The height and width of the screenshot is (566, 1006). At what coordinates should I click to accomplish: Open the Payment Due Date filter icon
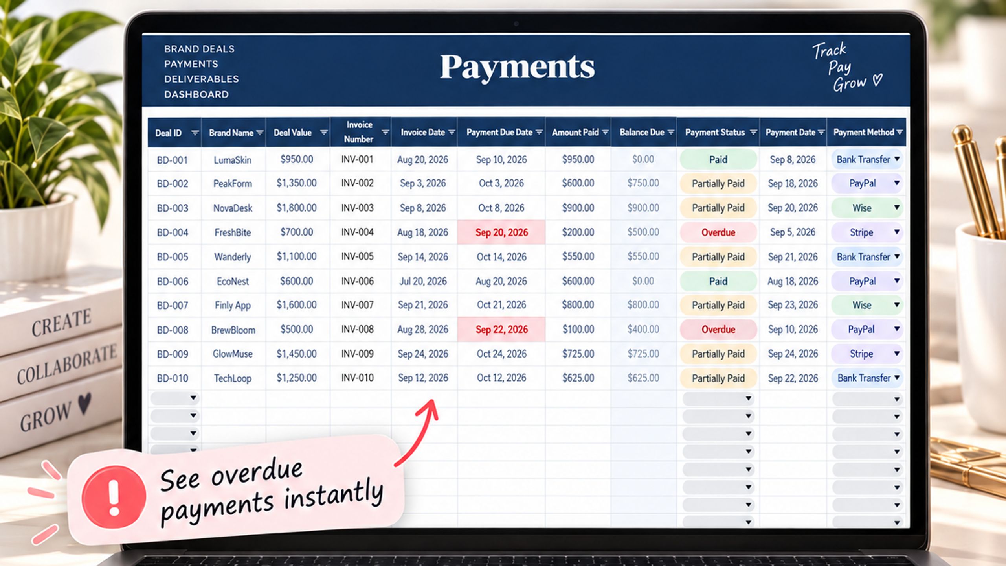pyautogui.click(x=539, y=133)
